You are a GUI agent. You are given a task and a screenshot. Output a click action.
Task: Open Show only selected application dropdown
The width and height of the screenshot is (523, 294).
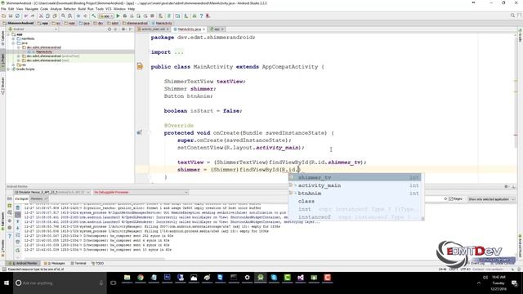tap(491, 199)
